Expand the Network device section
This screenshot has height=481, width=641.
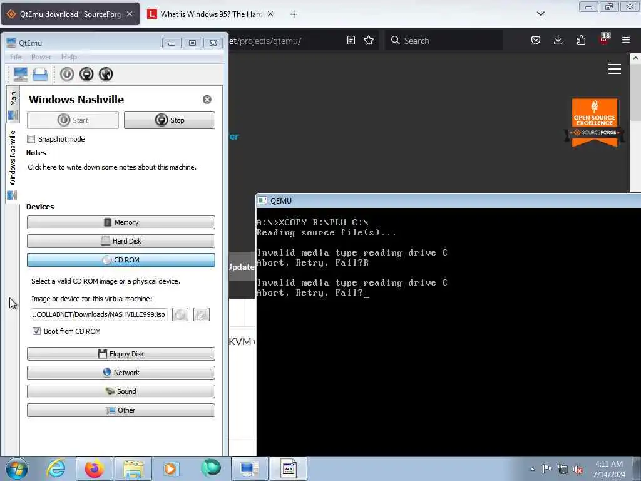pyautogui.click(x=121, y=373)
